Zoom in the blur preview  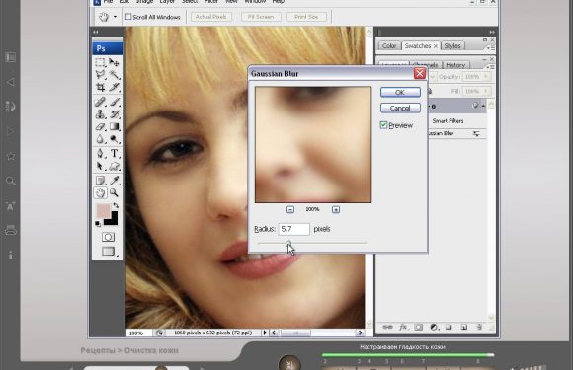pyautogui.click(x=336, y=209)
